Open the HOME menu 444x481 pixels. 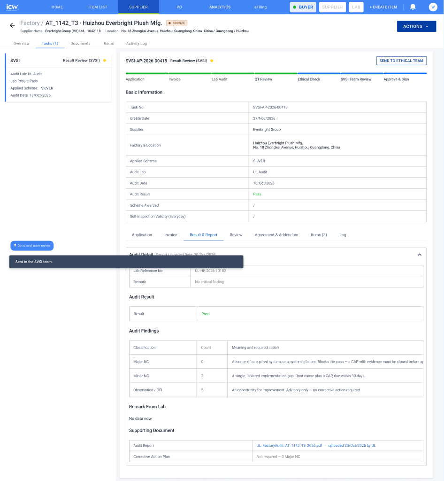57,7
